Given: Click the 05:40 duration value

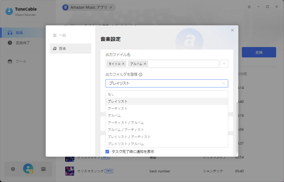Looking at the screenshot, I should [239, 171].
